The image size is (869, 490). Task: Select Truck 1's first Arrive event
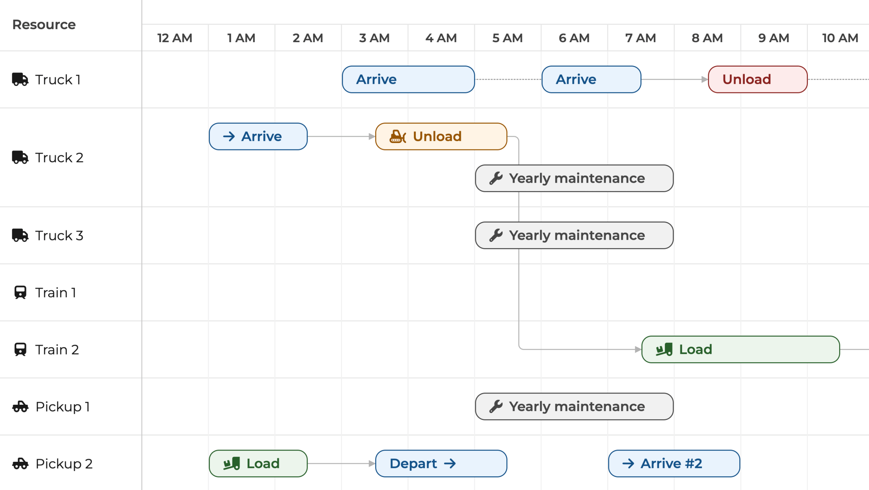[x=408, y=79]
